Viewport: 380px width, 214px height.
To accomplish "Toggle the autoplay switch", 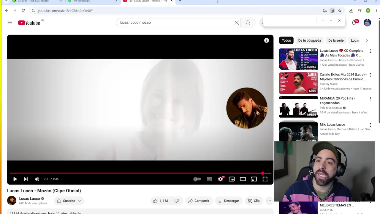I will point(197,179).
